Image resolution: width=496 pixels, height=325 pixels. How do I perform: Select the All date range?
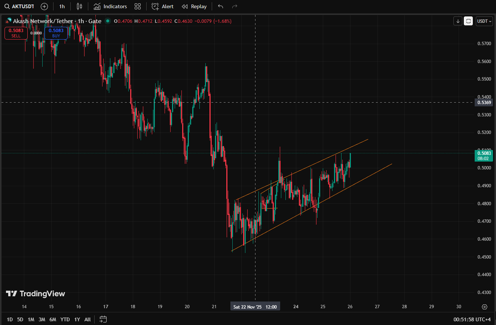click(88, 319)
